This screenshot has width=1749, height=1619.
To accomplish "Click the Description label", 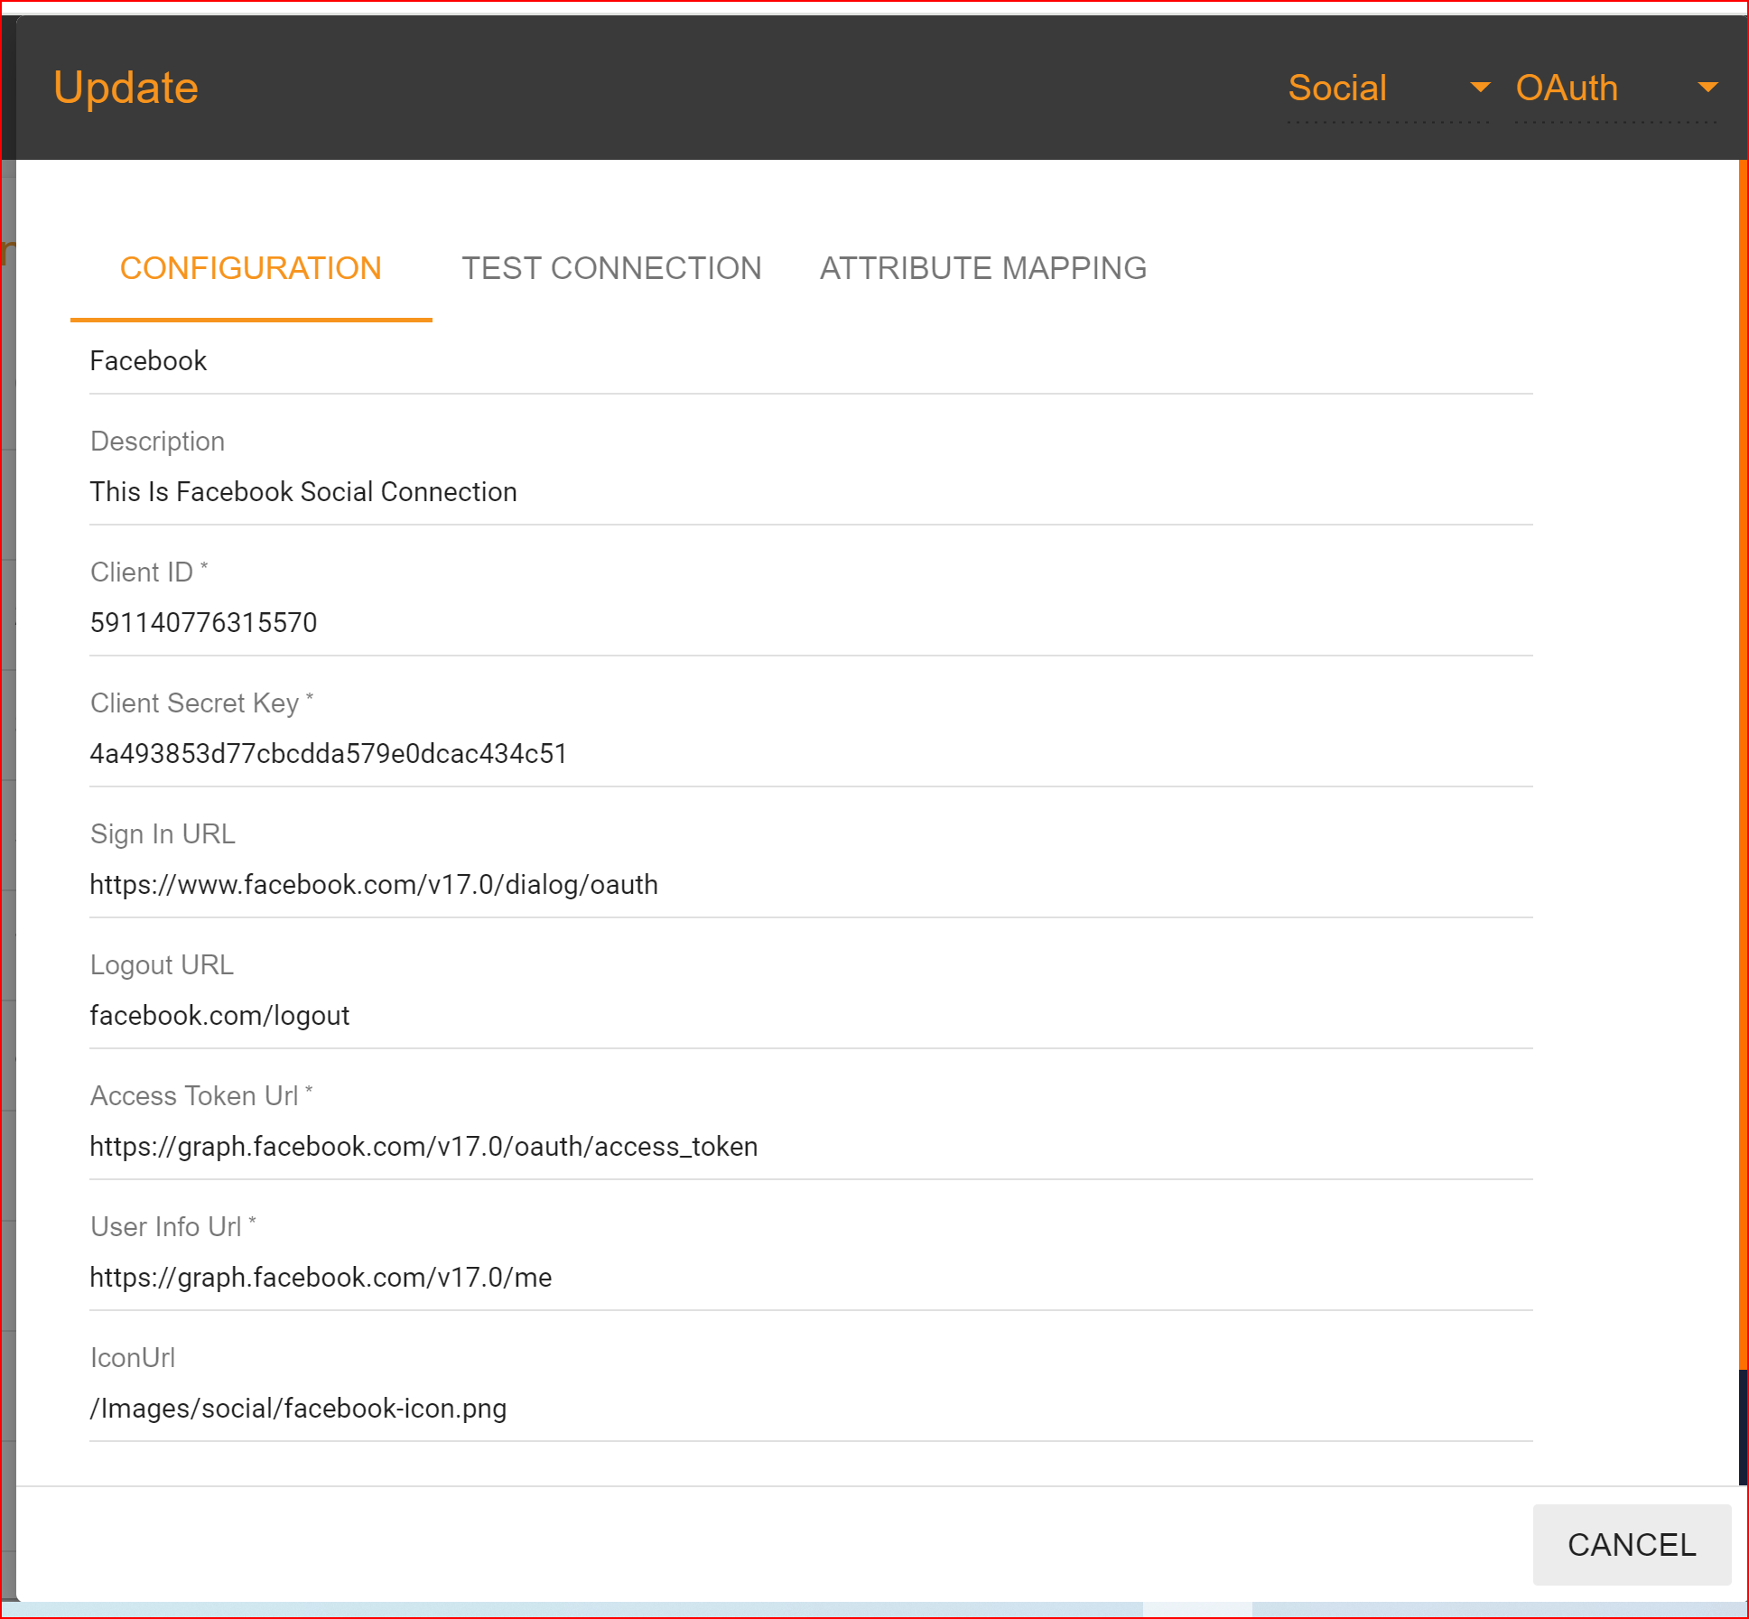I will 158,442.
